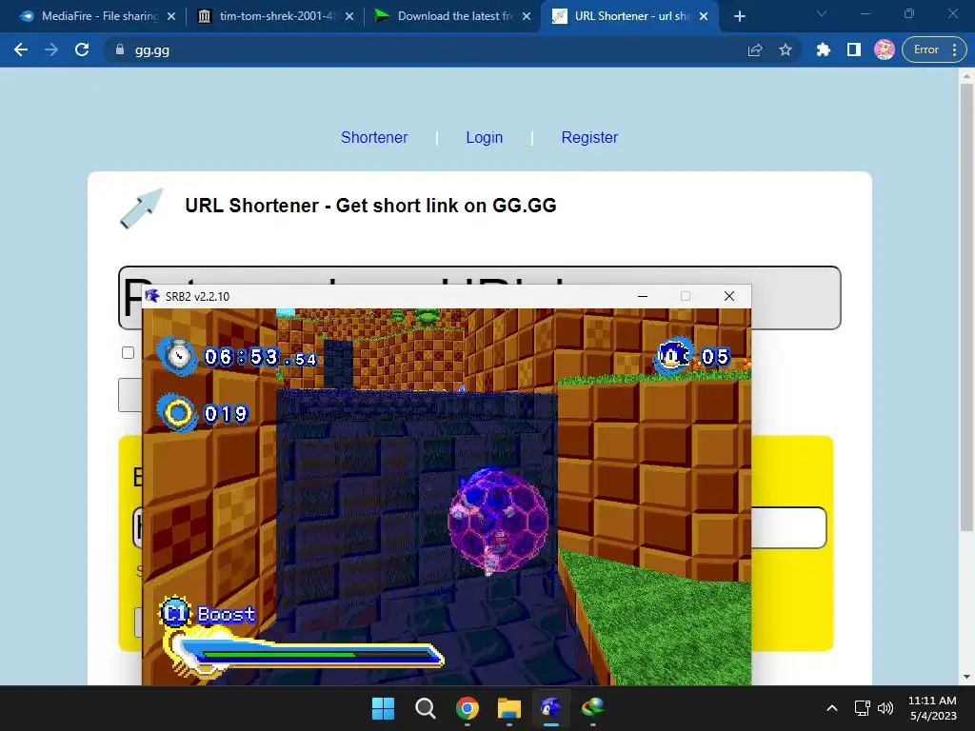Screen dimensions: 975x731
Task: Open Windows taskbar search
Action: pyautogui.click(x=426, y=708)
